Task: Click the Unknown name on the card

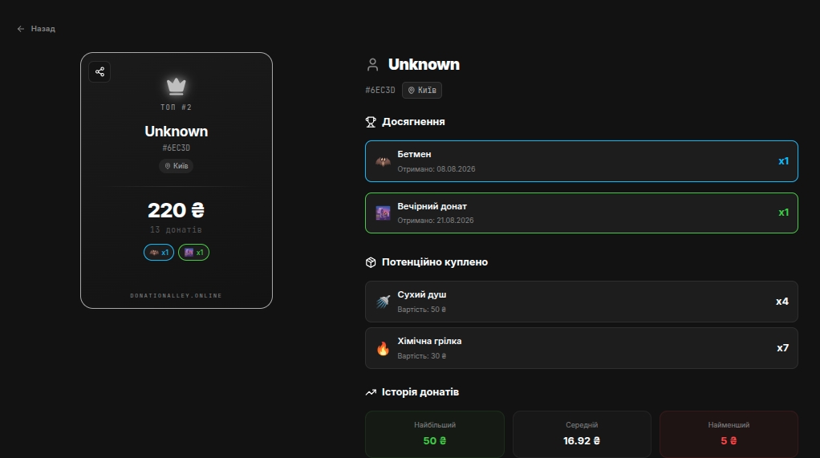Action: (x=177, y=132)
